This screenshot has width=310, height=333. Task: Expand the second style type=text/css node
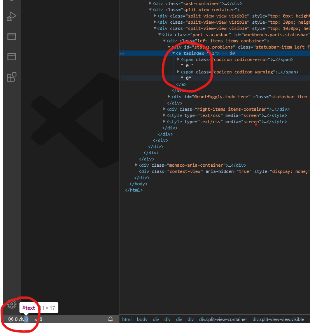165,122
